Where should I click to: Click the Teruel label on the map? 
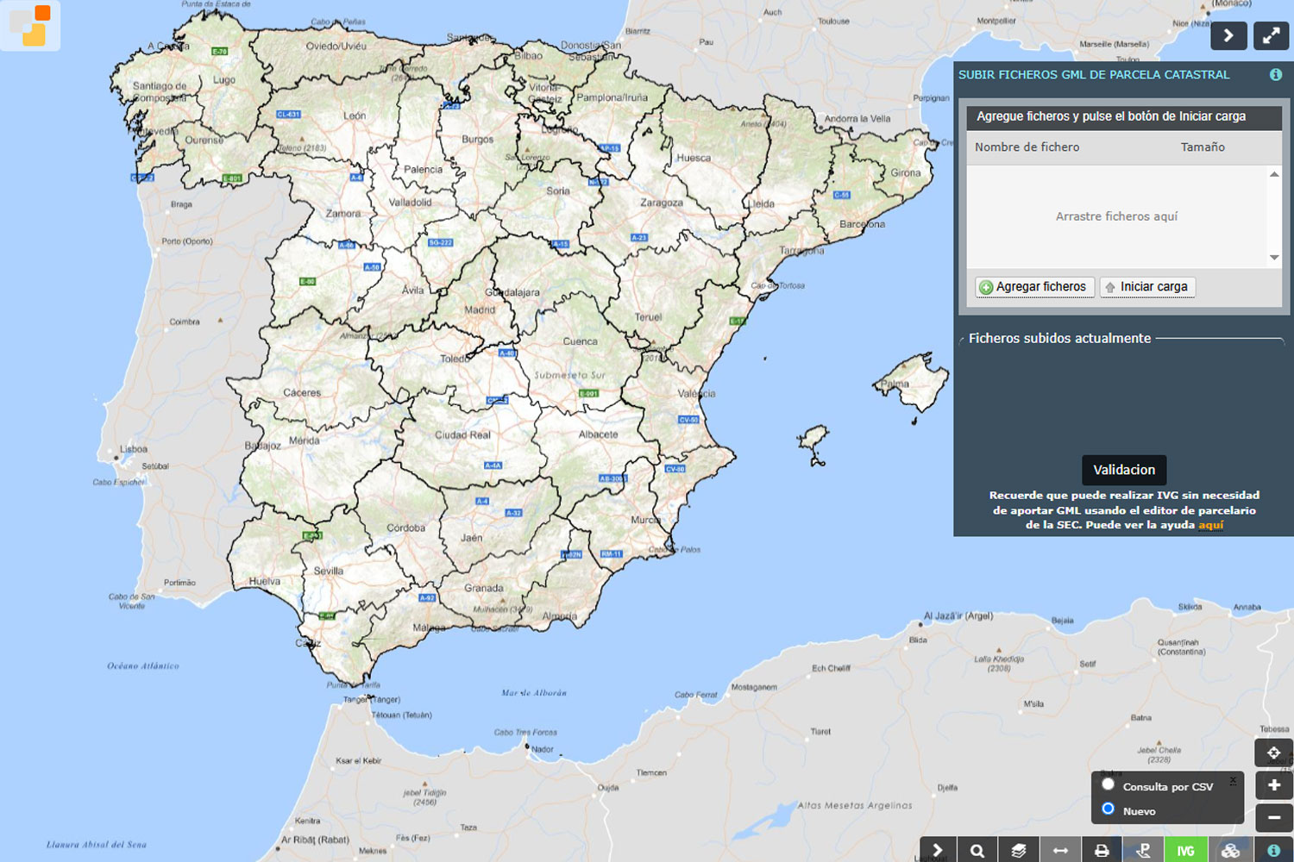pos(648,317)
